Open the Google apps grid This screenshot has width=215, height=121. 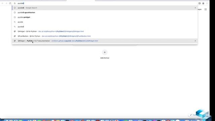click(x=206, y=9)
